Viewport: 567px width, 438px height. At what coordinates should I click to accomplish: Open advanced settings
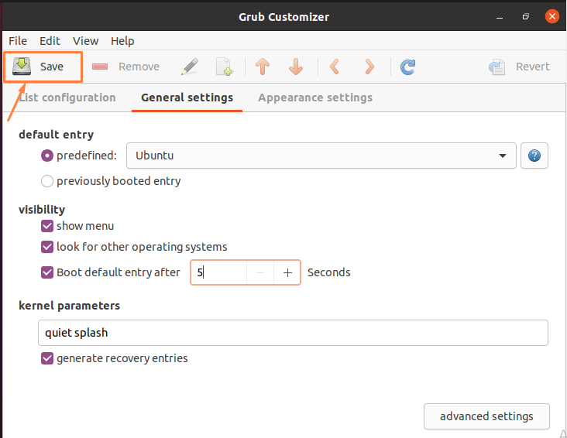[x=486, y=416]
